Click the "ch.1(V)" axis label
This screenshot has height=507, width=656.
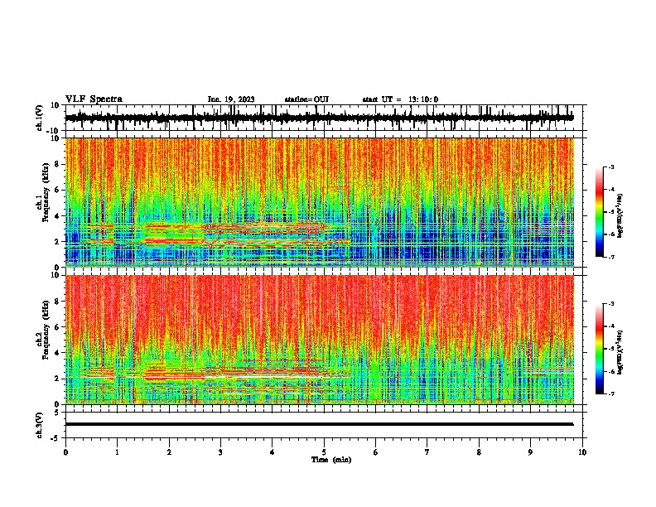[x=40, y=118]
